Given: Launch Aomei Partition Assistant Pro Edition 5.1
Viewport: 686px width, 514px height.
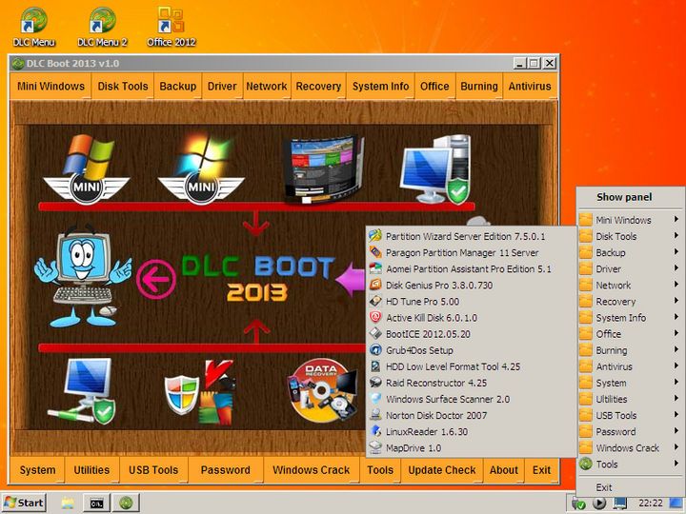Looking at the screenshot, I should pos(471,268).
